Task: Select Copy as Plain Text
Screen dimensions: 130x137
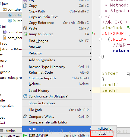Action: point(57,17)
